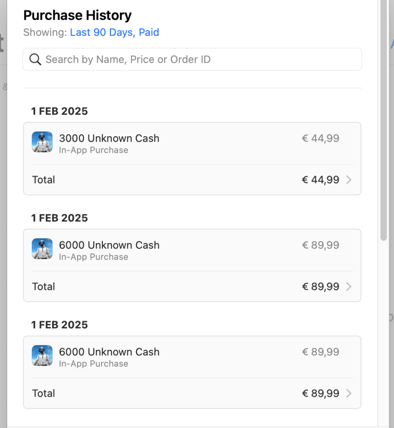
Task: Click the PUBG icon of the last 6000 Unknown Cash
Action: point(42,356)
